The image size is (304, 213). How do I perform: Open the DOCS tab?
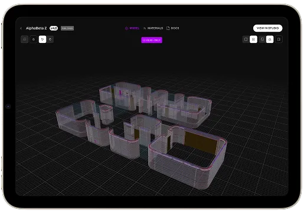(x=173, y=28)
